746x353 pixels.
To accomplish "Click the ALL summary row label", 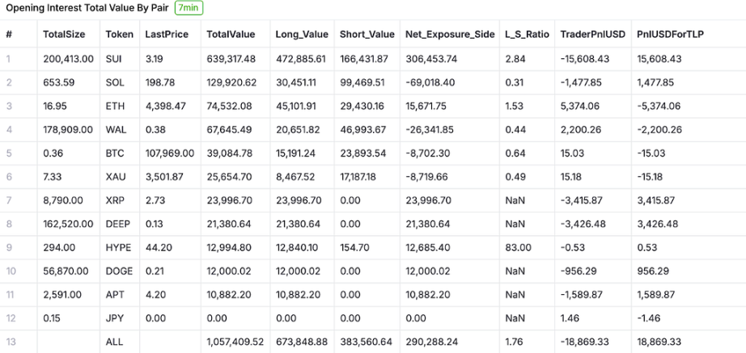I will (114, 342).
